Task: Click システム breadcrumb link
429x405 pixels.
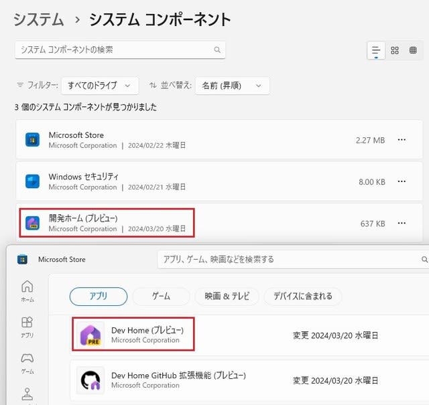Action: coord(39,19)
